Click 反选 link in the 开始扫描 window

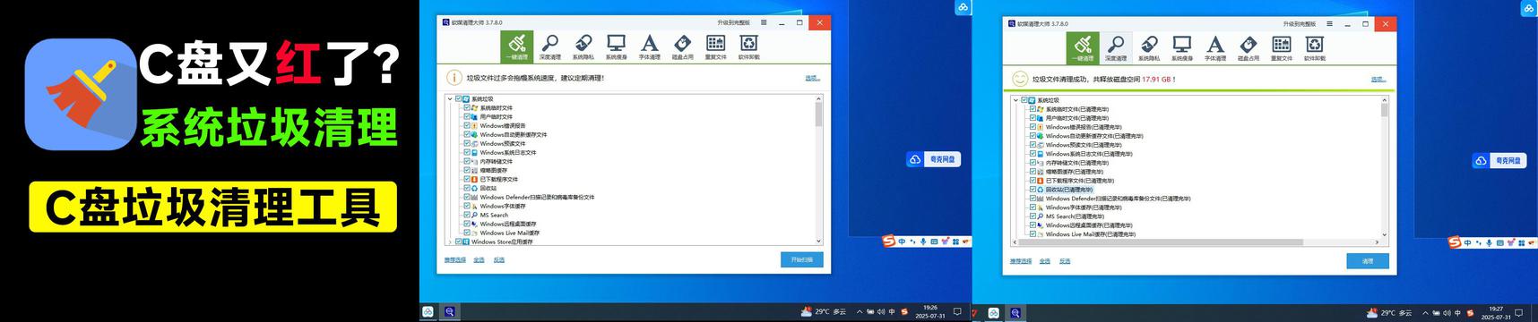pyautogui.click(x=499, y=260)
